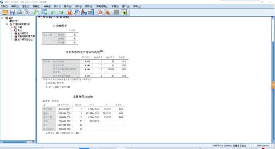Click the Go to Case toolbar icon
Image resolution: width=275 pixels, height=149 pixels.
[x=77, y=12]
